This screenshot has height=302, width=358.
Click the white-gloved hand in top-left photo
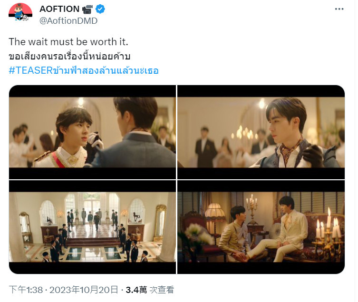click(x=96, y=141)
